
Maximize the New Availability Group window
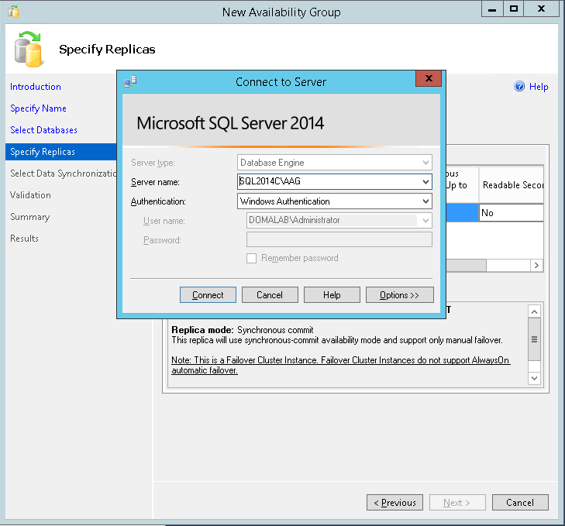click(x=514, y=9)
